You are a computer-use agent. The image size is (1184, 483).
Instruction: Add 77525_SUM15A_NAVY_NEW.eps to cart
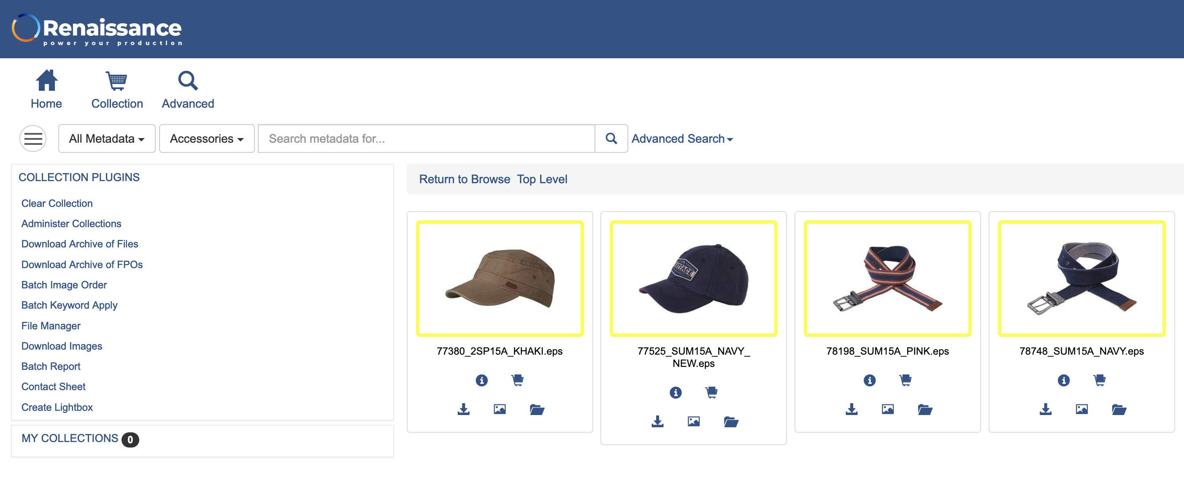711,392
